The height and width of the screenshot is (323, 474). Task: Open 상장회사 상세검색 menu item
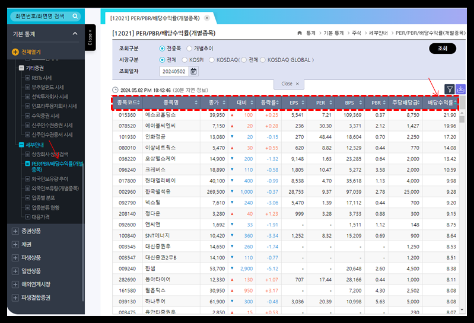pyautogui.click(x=50, y=154)
